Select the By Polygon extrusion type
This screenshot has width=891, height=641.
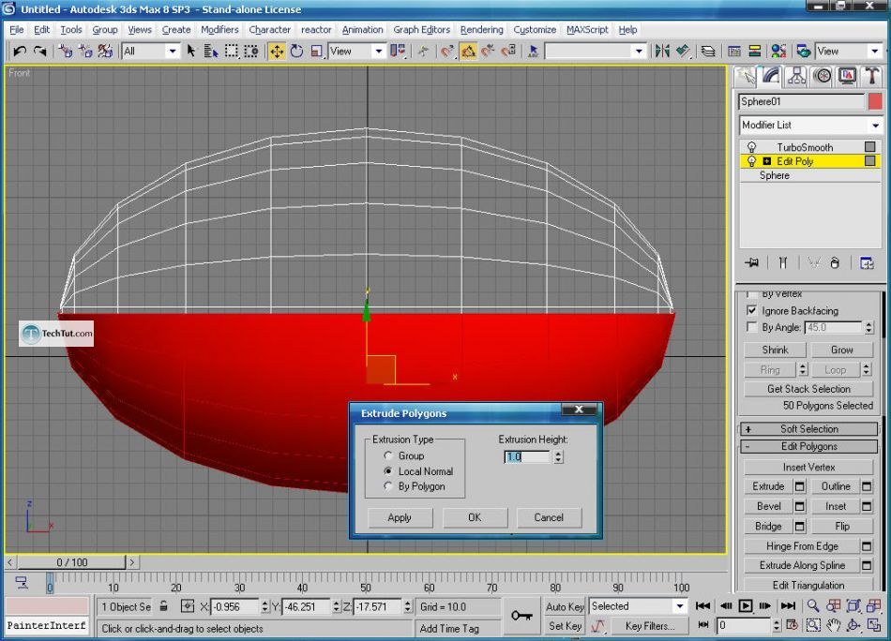(x=388, y=486)
